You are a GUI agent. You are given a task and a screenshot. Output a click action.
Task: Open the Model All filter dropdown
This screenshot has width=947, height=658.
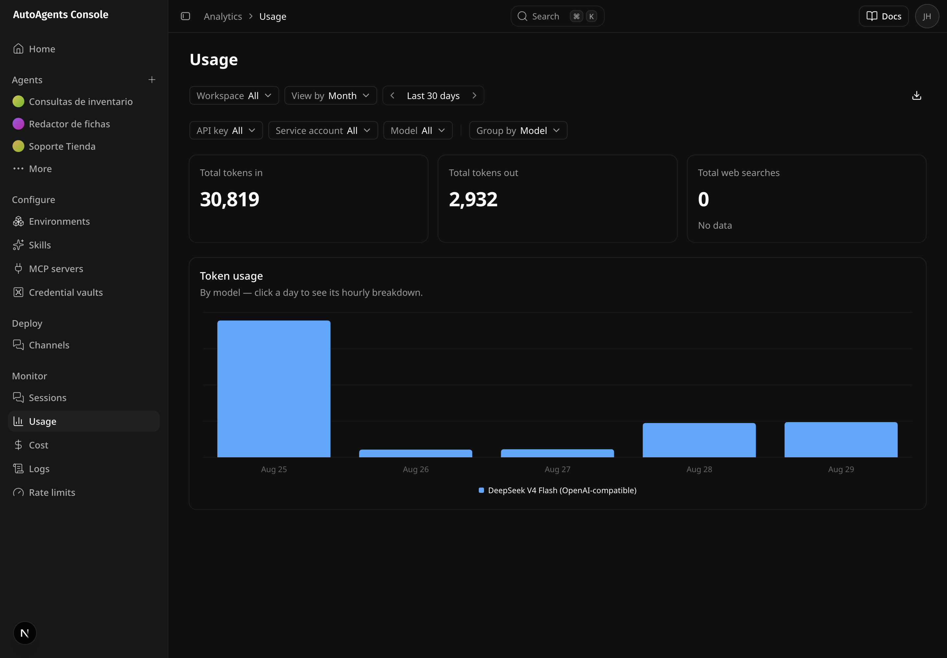(418, 130)
